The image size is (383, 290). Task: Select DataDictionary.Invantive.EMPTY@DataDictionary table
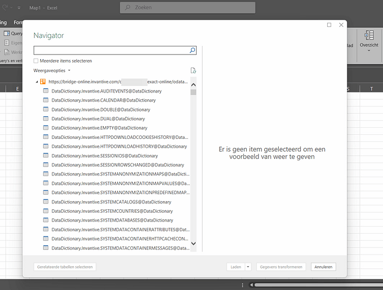(x=100, y=128)
